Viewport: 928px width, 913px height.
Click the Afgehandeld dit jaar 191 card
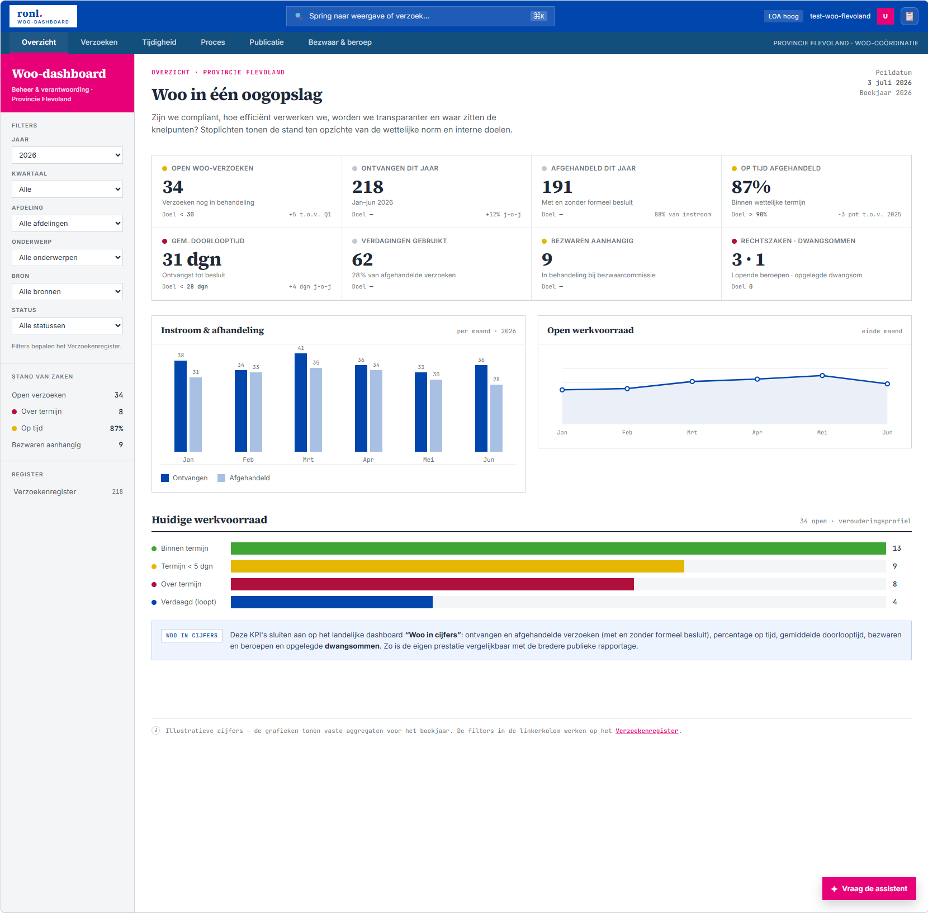coord(626,192)
